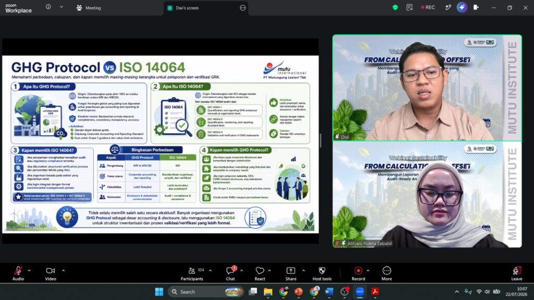Open Microsoft Word from taskbar
Viewport: 534px width, 300px height.
pos(329,292)
